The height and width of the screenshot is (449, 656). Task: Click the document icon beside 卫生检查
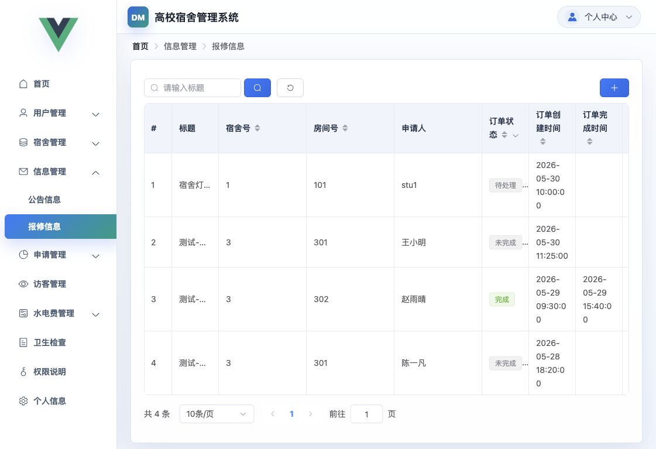[x=23, y=342]
